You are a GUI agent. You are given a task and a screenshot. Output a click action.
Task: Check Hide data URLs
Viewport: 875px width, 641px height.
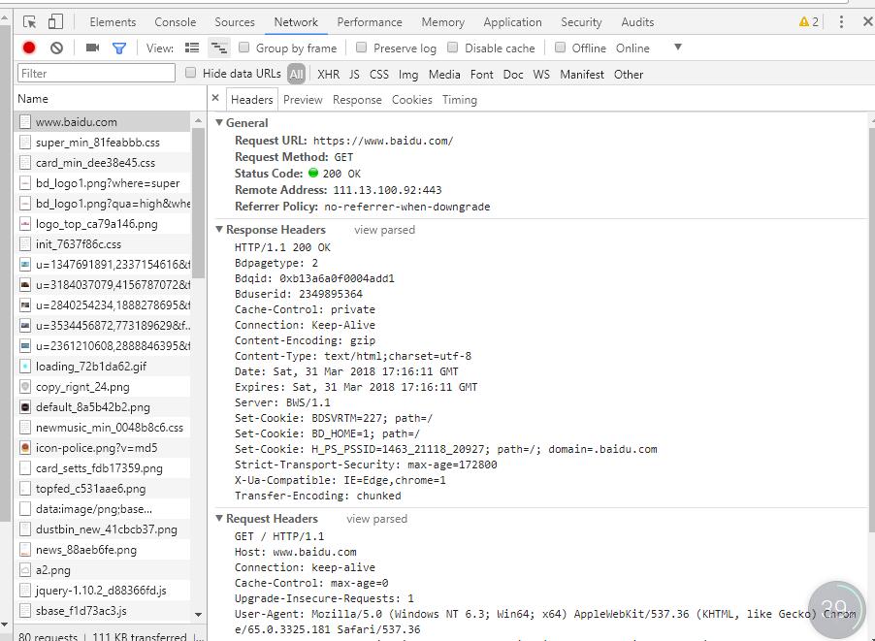pos(190,73)
